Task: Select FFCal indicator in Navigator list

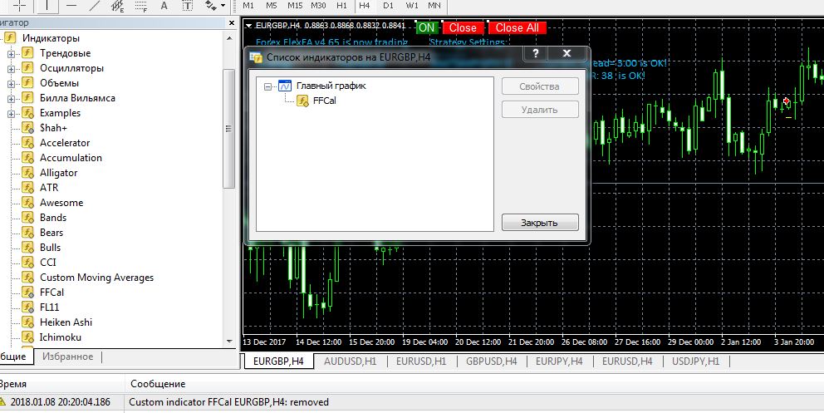Action: pyautogui.click(x=51, y=293)
